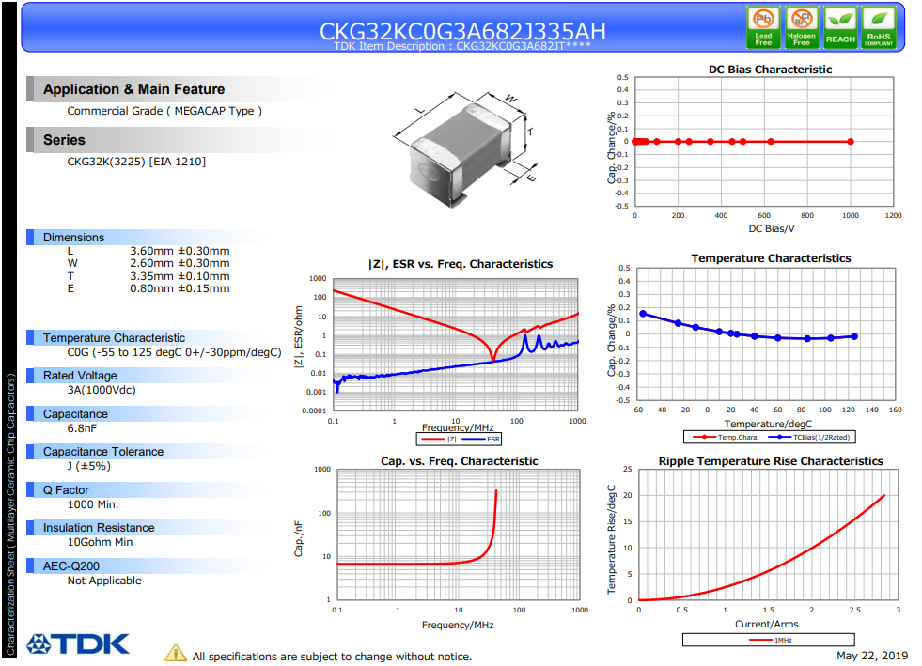Click the red 1MHz legend line
922x666 pixels.
(761, 640)
